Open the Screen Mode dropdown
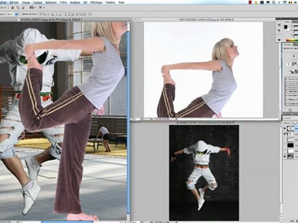 [42, 7]
